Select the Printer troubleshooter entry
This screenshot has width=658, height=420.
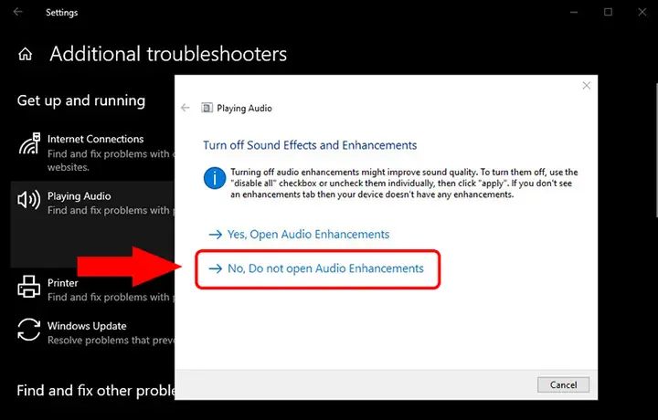92,289
